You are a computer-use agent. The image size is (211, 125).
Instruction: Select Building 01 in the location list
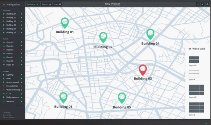point(12,14)
